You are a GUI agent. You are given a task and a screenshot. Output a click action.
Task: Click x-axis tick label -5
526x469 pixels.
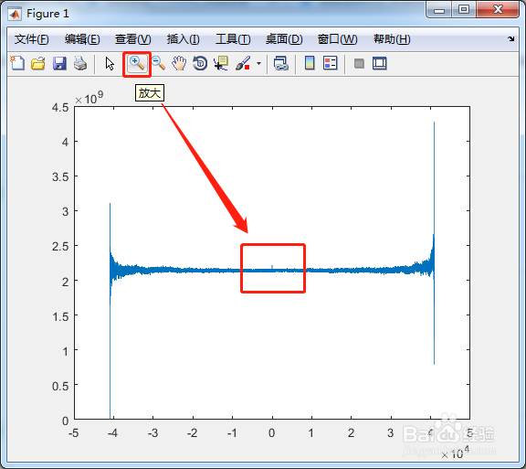[x=73, y=433]
